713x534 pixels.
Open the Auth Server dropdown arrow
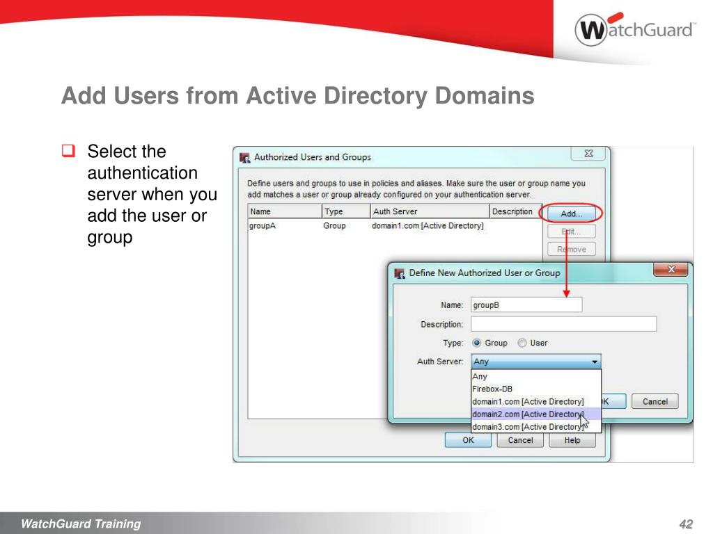[x=595, y=362]
